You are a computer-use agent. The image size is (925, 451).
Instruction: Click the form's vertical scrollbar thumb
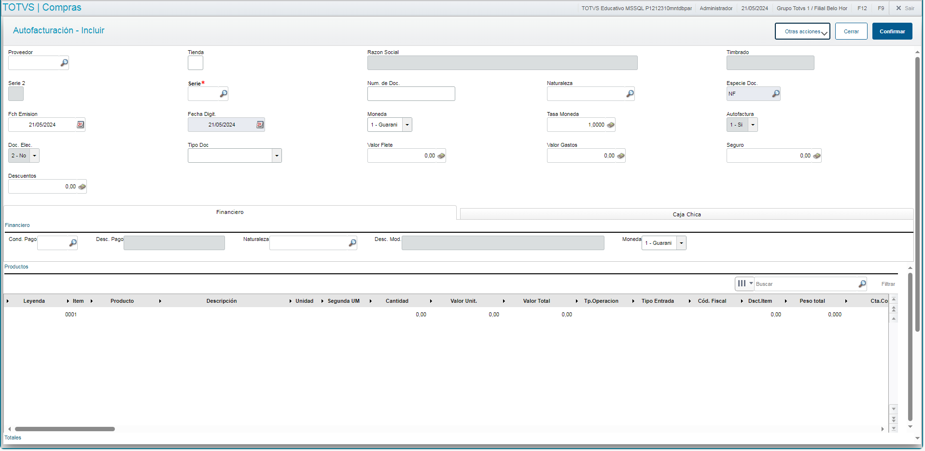[917, 194]
